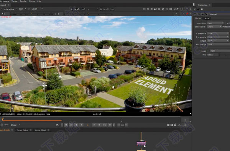
Task: Open the Render menu
Action: pos(23,1)
